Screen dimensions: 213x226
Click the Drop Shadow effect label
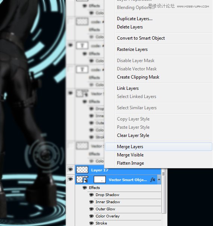pyautogui.click(x=107, y=195)
